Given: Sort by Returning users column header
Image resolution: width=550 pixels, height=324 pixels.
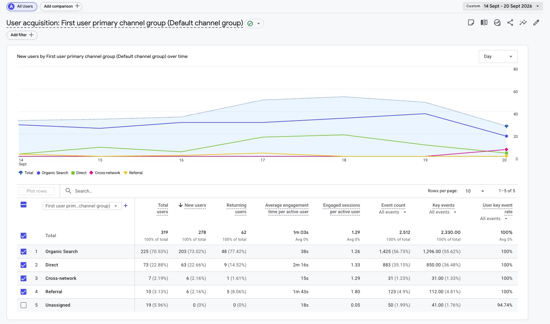Looking at the screenshot, I should click(x=237, y=209).
